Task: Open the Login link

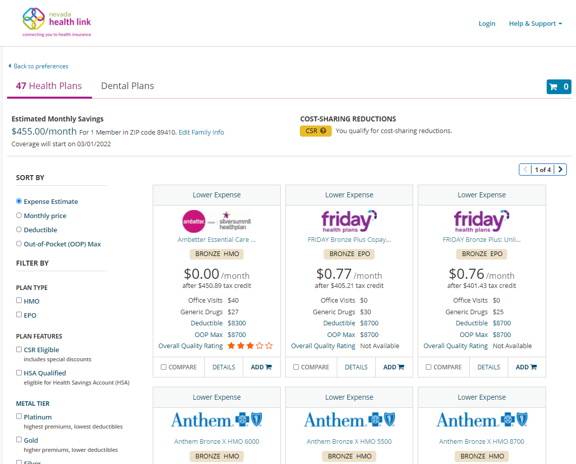Action: pos(486,24)
